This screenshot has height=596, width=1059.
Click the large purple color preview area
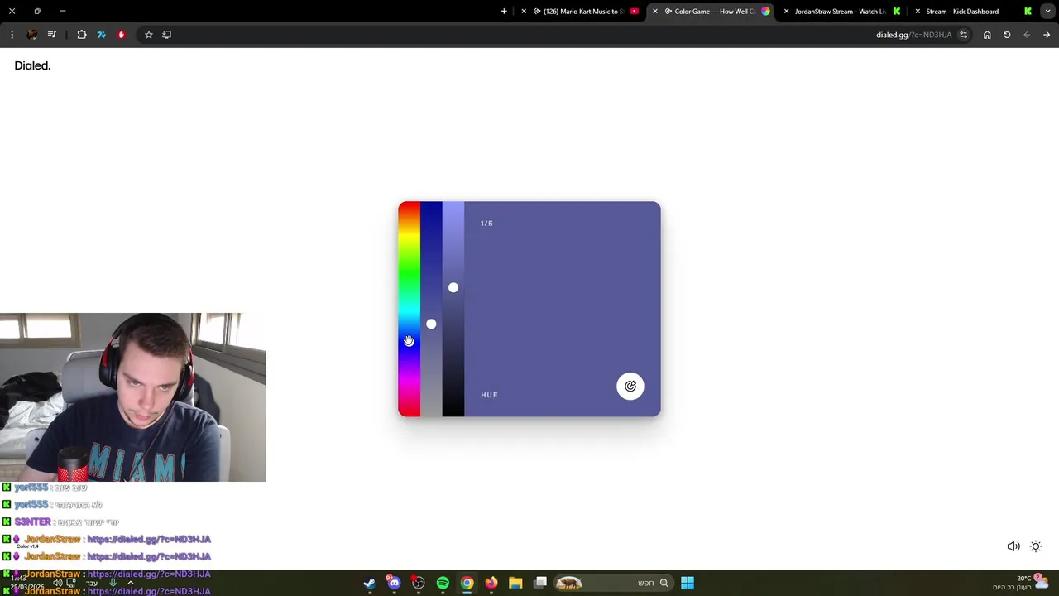(x=563, y=309)
